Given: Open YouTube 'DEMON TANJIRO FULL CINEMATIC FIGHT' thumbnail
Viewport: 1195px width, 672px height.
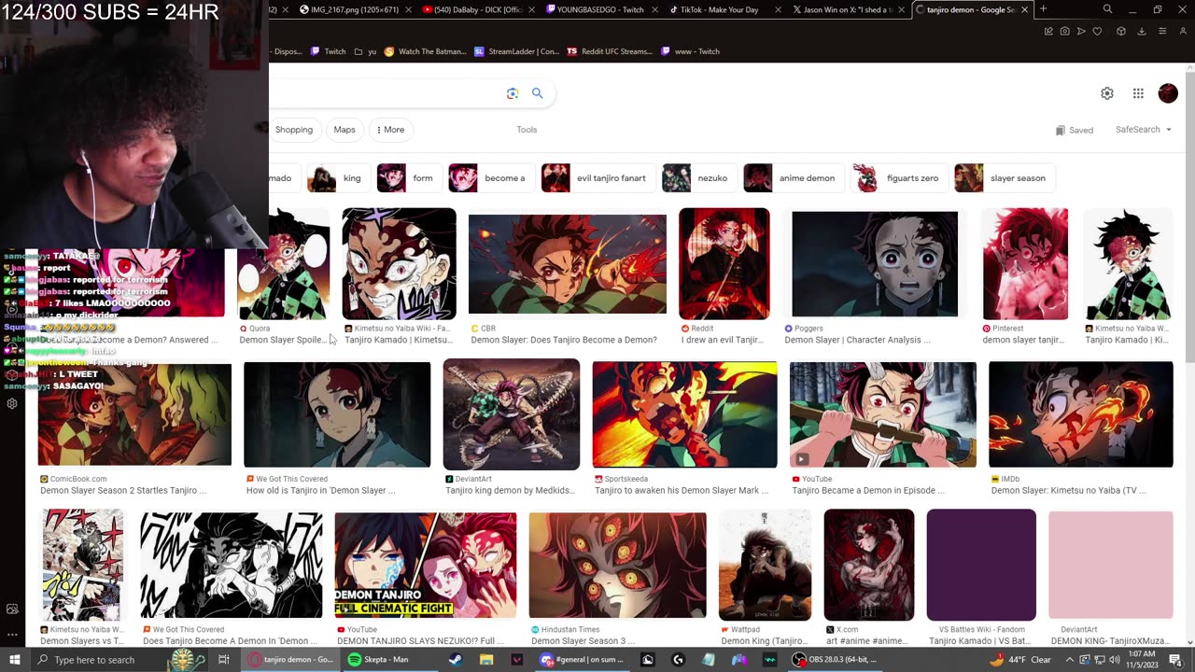Looking at the screenshot, I should point(425,565).
